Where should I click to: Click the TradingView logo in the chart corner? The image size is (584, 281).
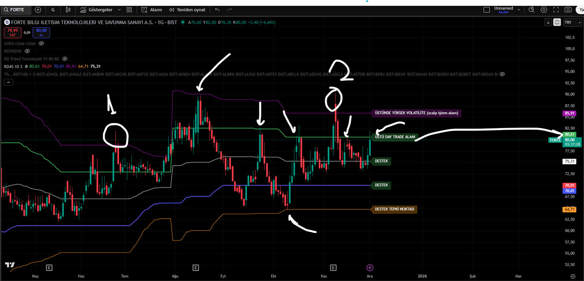coord(9,265)
